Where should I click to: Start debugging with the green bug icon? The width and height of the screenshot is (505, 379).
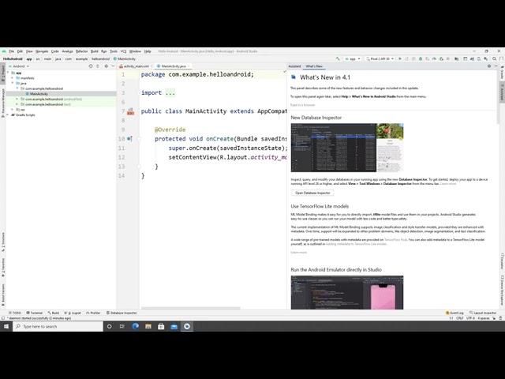pos(421,59)
